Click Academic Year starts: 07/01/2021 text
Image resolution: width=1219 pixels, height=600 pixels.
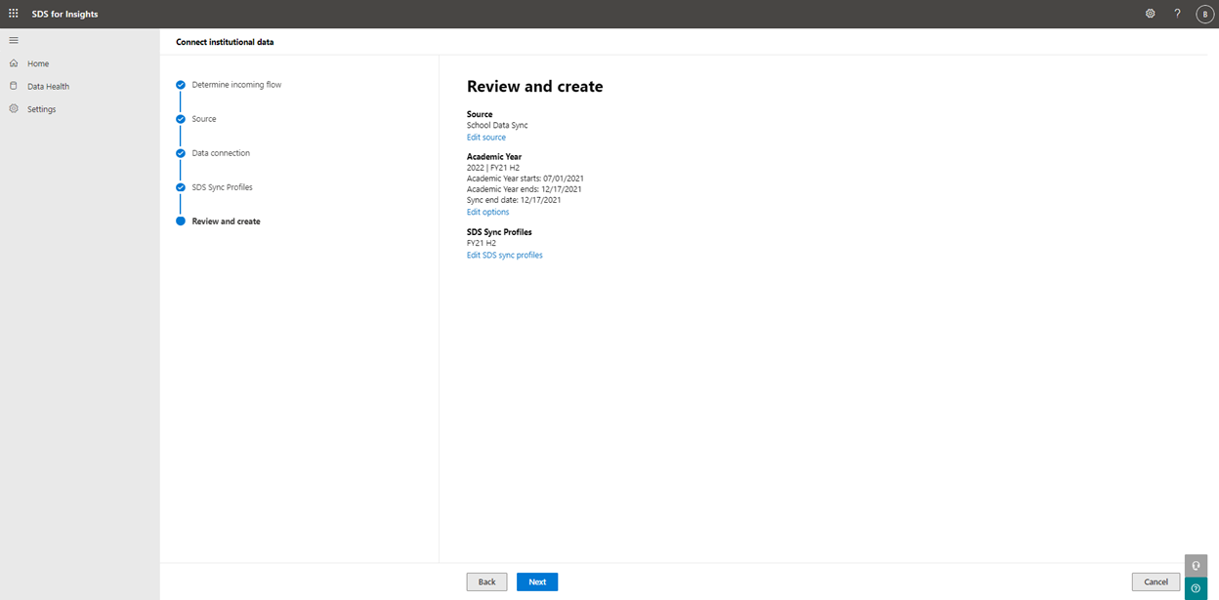click(525, 179)
